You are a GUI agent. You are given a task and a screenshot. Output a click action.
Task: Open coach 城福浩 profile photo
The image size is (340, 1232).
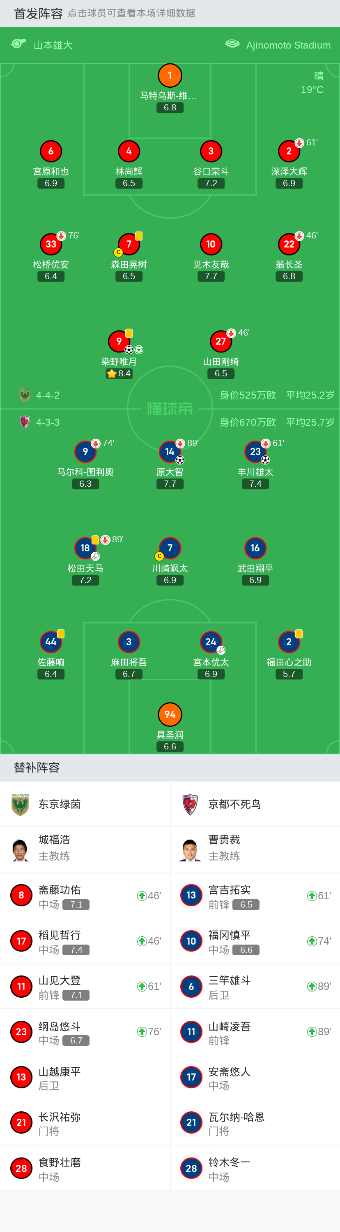[20, 850]
